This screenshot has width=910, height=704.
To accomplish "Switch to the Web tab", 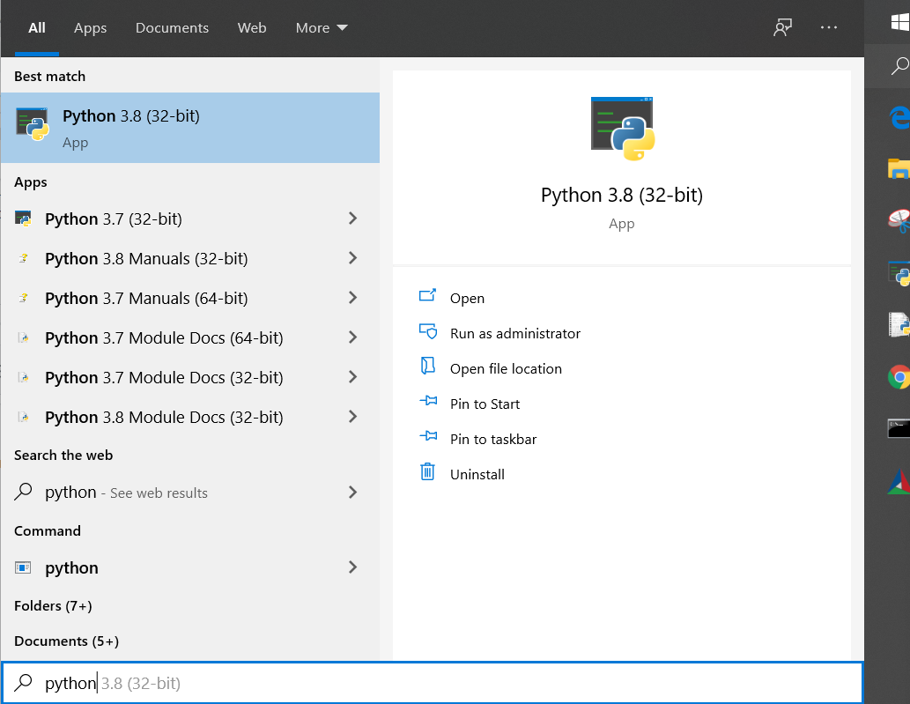I will (x=252, y=28).
